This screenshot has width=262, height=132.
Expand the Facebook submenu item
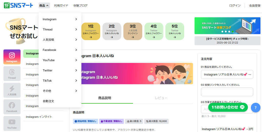[60, 50]
